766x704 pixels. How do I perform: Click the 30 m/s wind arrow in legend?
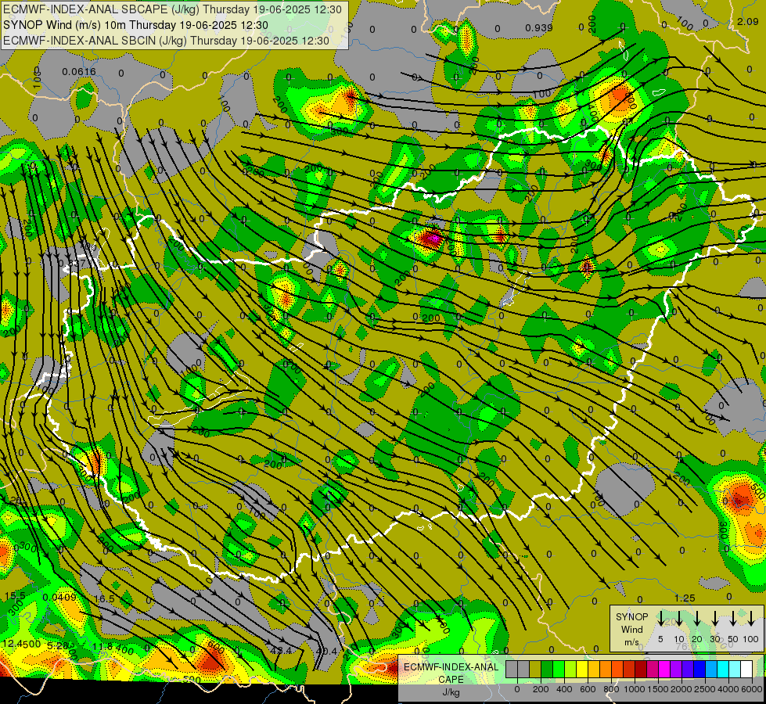(714, 619)
